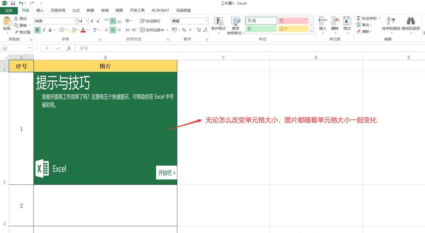Open merge and center dropdown arrow
Image resolution: width=425 pixels, height=233 pixels.
(167, 30)
